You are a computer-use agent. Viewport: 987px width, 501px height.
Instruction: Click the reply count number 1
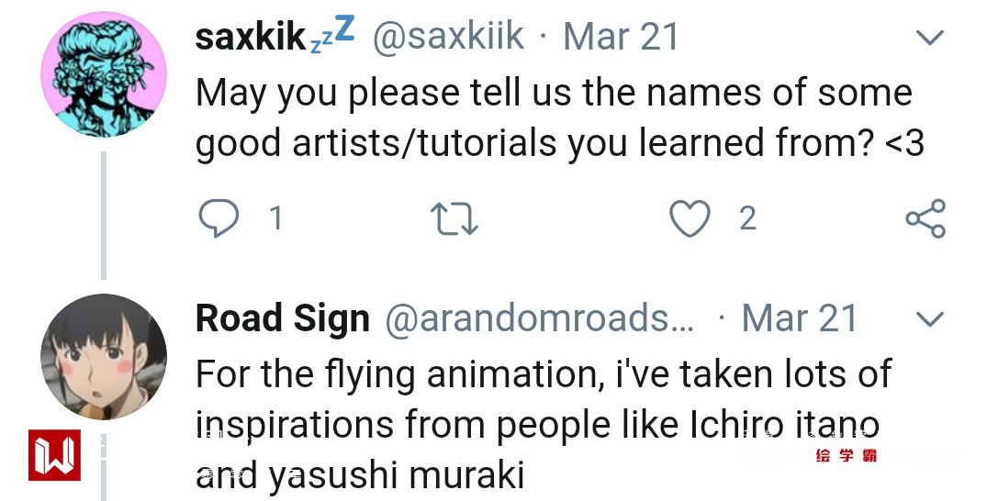pyautogui.click(x=275, y=218)
